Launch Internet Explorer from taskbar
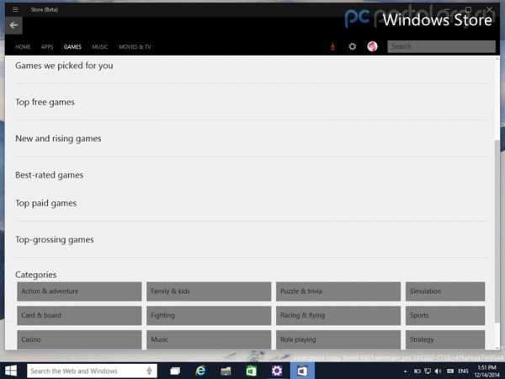 click(x=200, y=371)
